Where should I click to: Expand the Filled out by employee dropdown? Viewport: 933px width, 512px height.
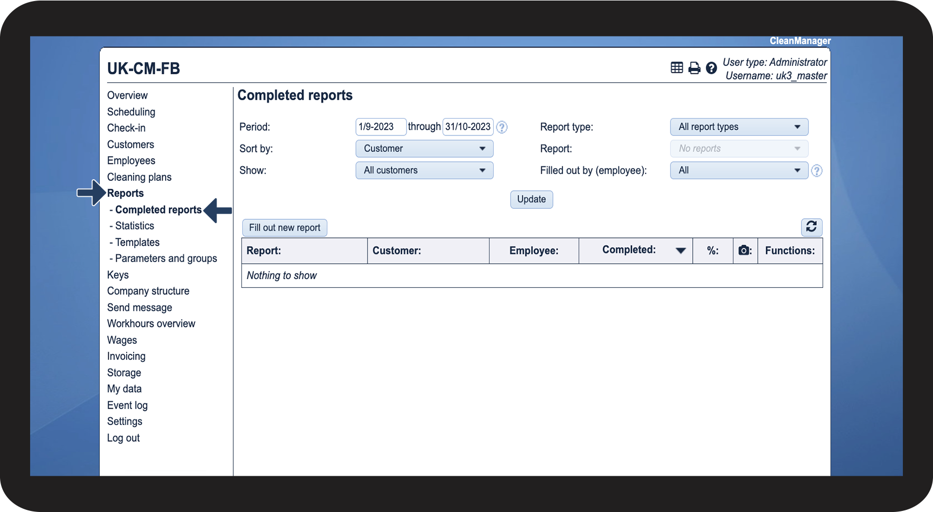tap(739, 170)
